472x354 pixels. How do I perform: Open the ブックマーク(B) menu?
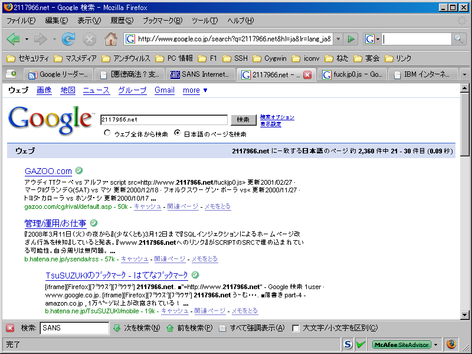(163, 21)
